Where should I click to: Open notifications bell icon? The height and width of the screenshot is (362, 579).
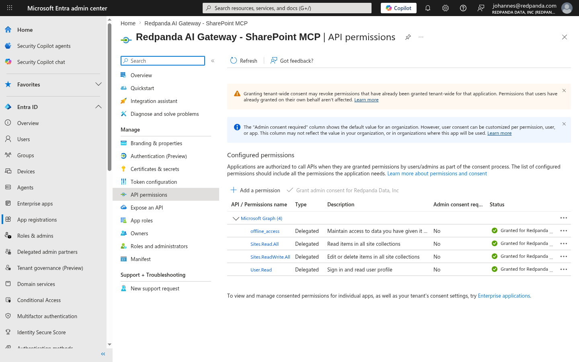point(428,8)
